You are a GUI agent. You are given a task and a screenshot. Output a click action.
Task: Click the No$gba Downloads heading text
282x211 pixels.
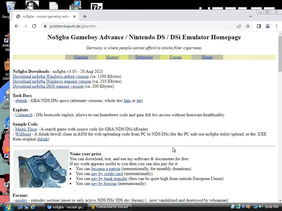pos(31,71)
